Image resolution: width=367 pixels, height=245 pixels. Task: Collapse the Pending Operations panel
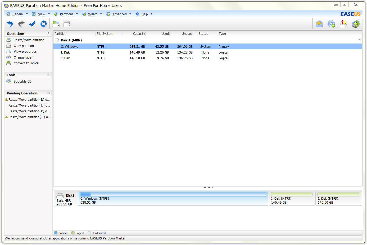(x=48, y=93)
